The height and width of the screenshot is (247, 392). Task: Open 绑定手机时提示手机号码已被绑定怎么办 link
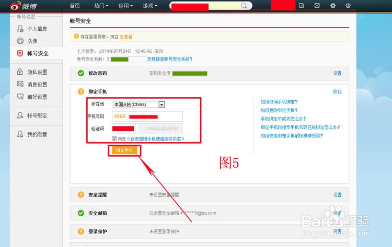pyautogui.click(x=300, y=127)
